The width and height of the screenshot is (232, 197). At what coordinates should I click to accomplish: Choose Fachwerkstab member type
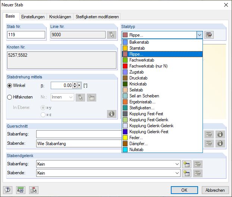point(162,60)
